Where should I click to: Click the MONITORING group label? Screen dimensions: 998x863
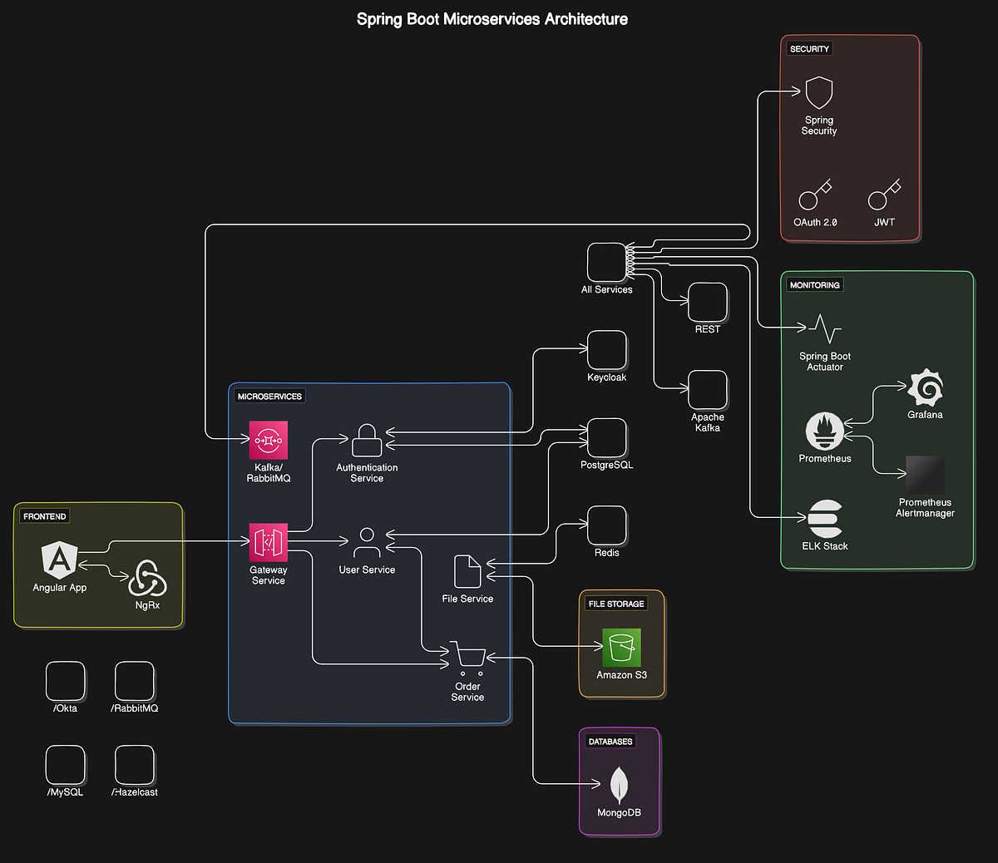pos(815,285)
